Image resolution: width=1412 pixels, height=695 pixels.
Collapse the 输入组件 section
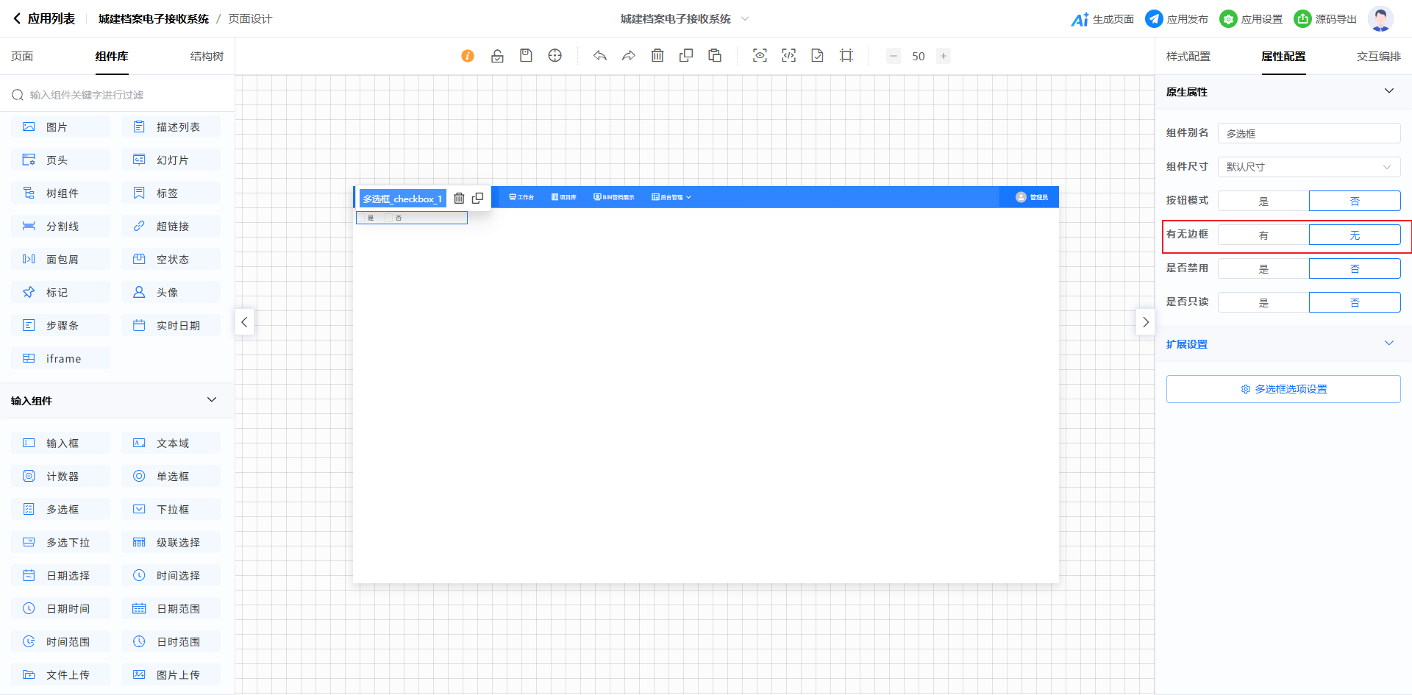coord(212,400)
